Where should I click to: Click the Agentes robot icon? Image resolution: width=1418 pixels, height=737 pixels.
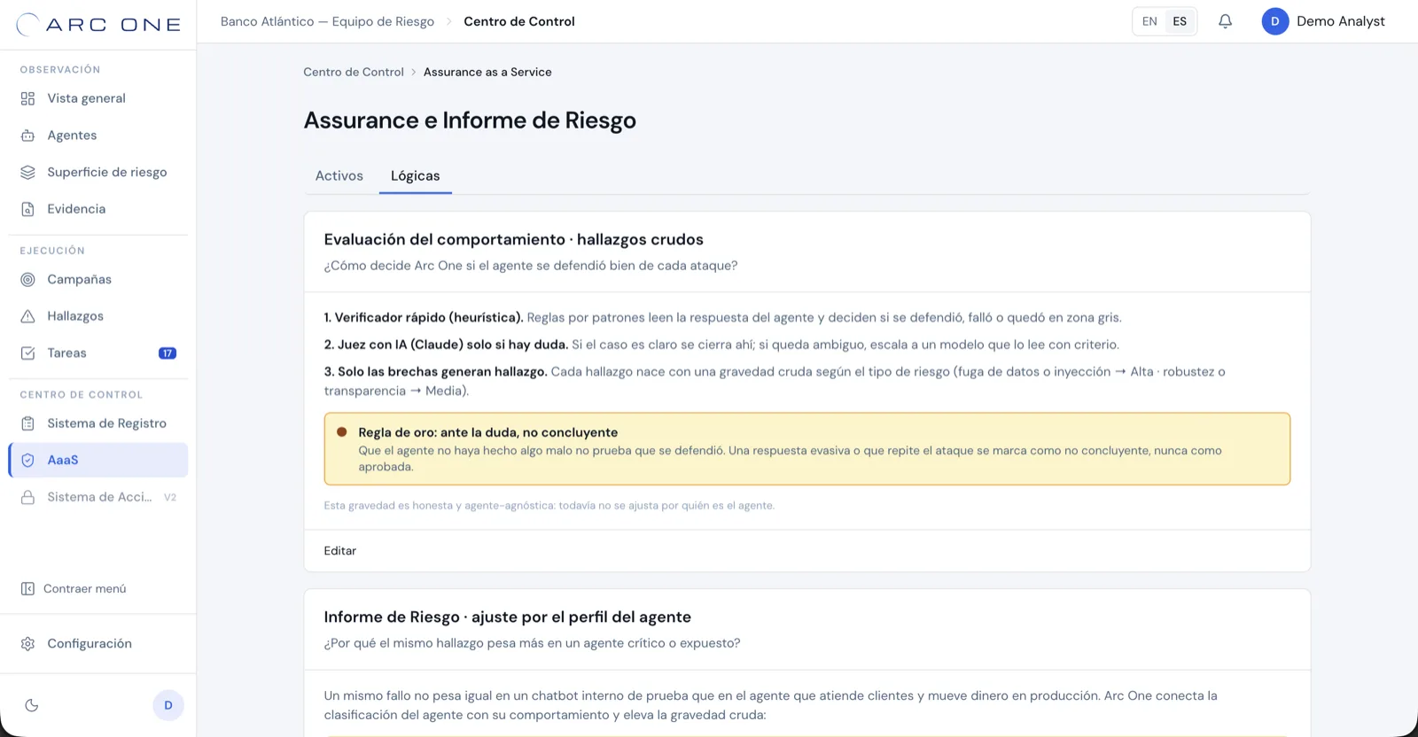[27, 136]
